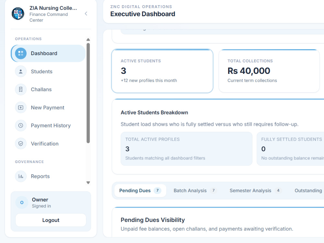Click the sidebar scroll up arrow
Image resolution: width=324 pixels, height=243 pixels.
click(88, 40)
